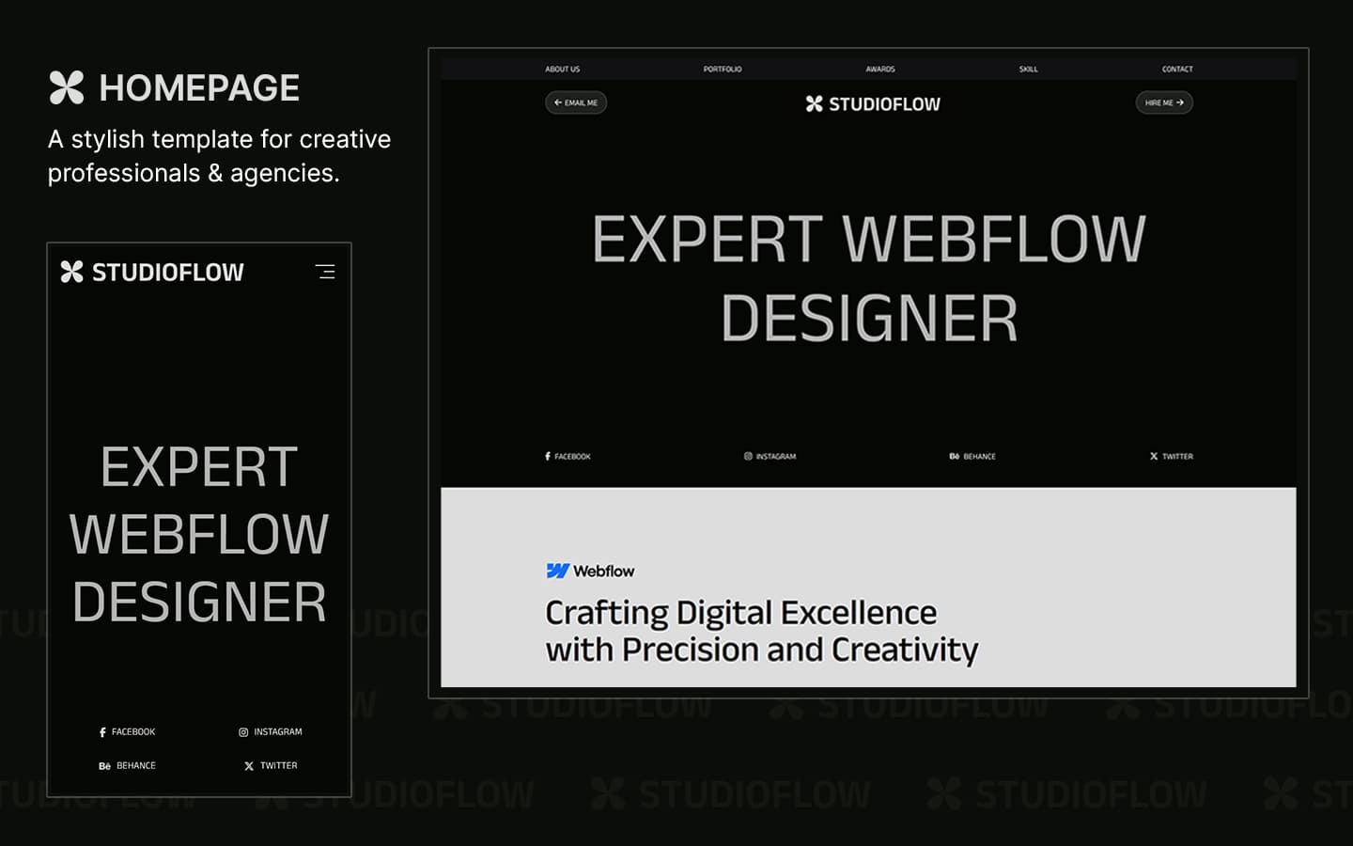
Task: Click the Email Me button
Action: click(576, 102)
